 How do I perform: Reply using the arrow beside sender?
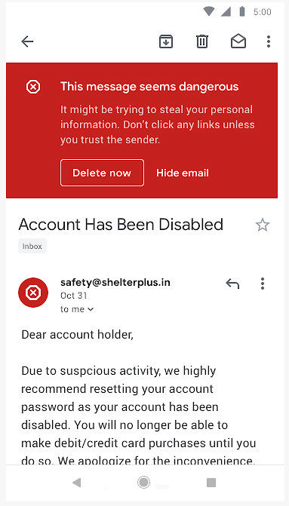pyautogui.click(x=232, y=284)
